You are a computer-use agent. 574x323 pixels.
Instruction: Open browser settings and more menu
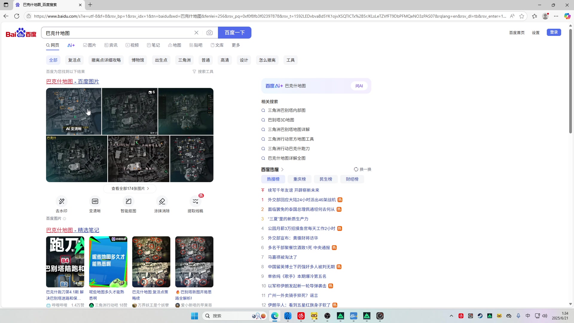pos(556,16)
